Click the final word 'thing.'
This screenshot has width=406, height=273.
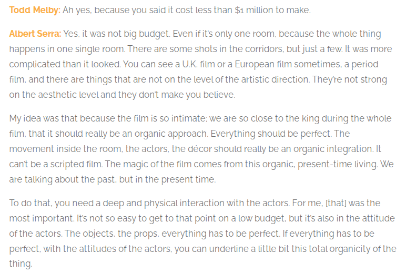[x=21, y=264]
